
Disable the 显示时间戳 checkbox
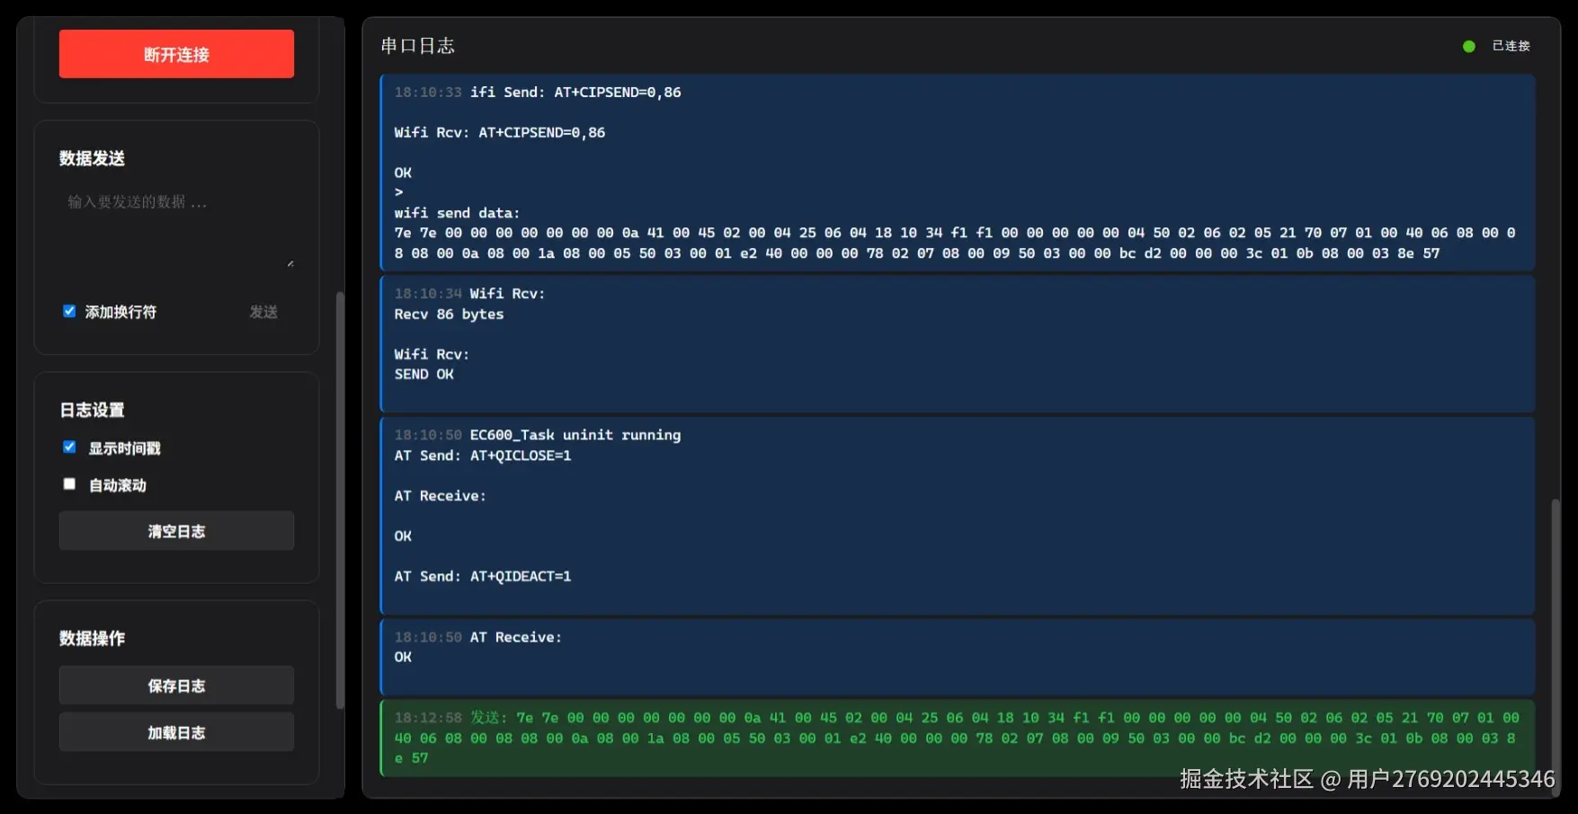(x=69, y=447)
